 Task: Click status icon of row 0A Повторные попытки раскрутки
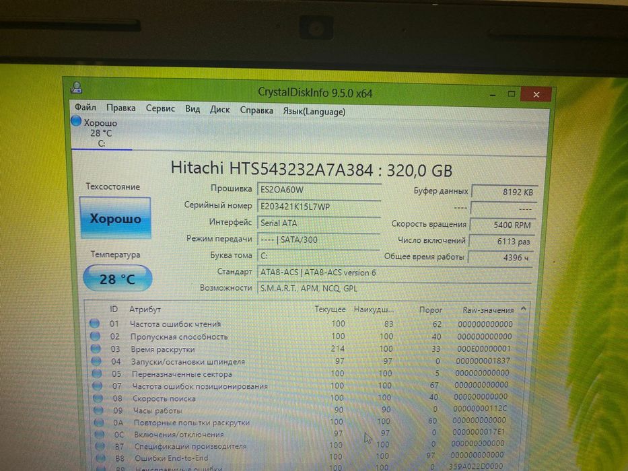[x=99, y=422]
